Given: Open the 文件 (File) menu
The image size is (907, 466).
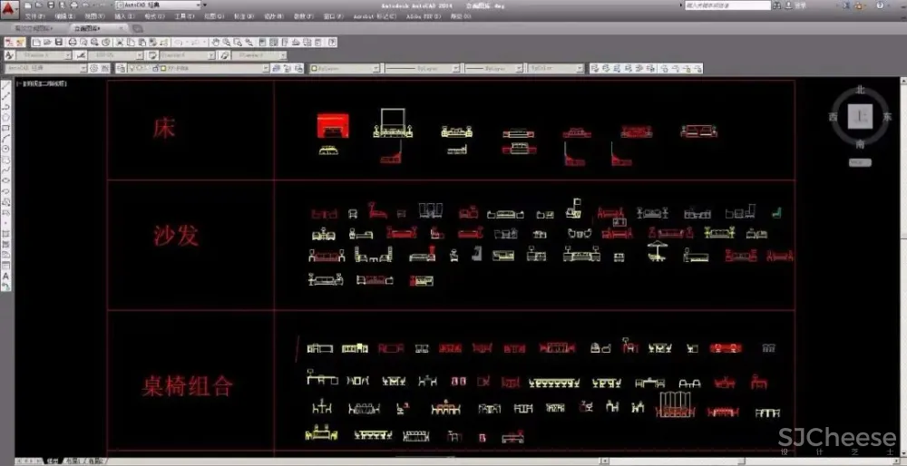Looking at the screenshot, I should pyautogui.click(x=34, y=16).
